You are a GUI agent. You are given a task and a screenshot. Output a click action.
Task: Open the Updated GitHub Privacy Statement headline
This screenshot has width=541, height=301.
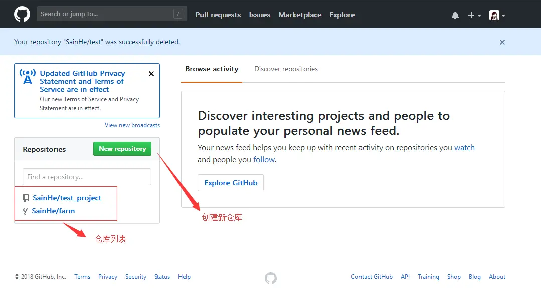click(x=82, y=81)
